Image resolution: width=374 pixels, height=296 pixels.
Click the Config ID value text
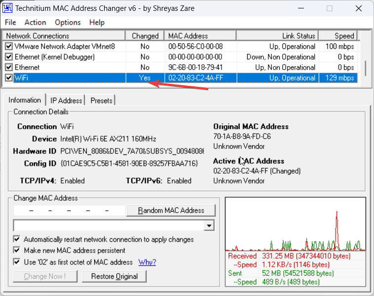click(x=129, y=163)
